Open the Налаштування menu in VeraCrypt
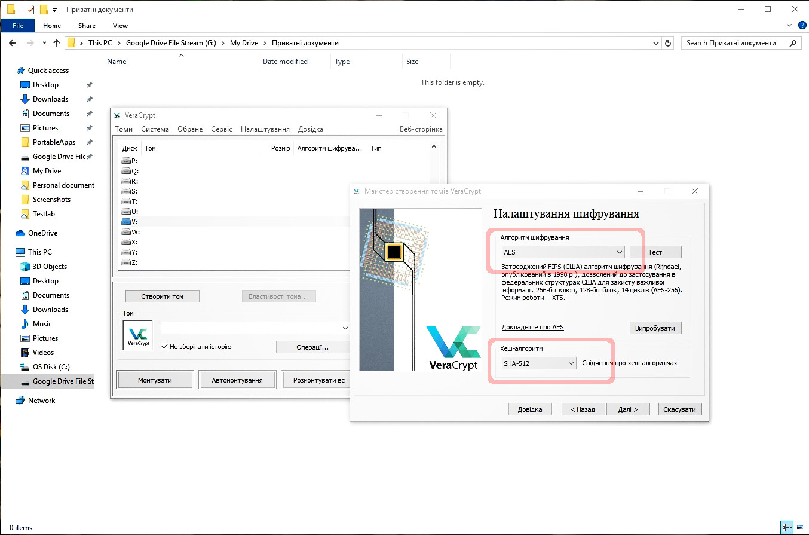The image size is (809, 535). tap(265, 129)
